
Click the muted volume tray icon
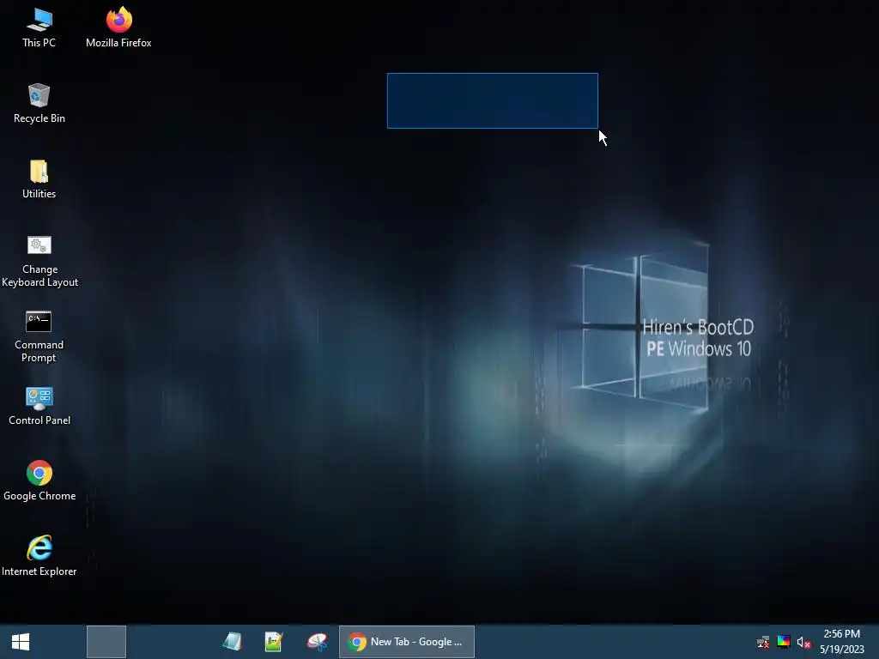pos(803,642)
